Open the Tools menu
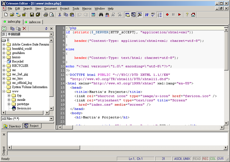The image size is (230, 162). tap(76, 9)
